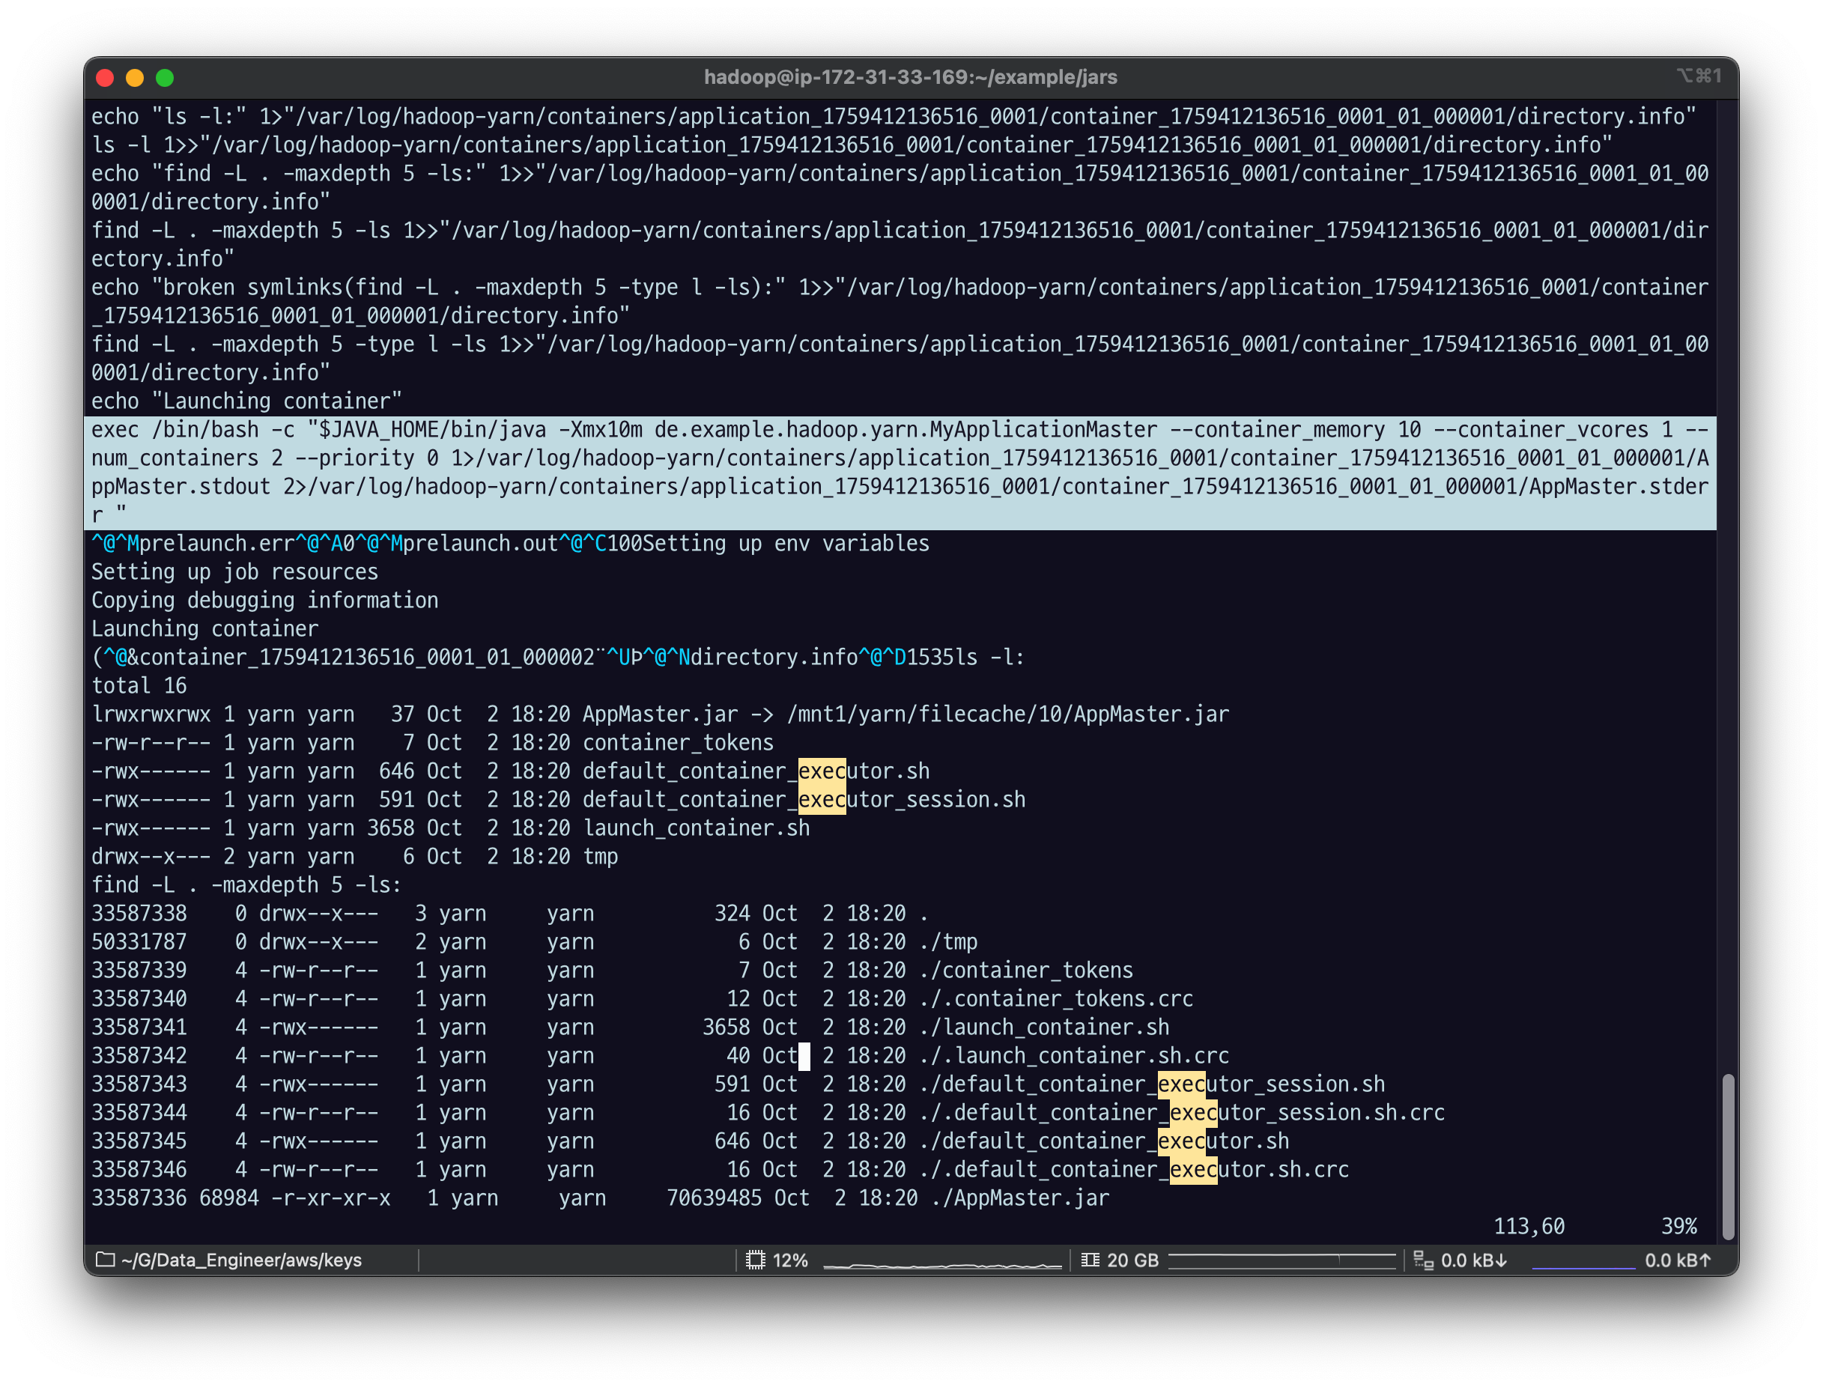Click the green zoom window button
Image resolution: width=1823 pixels, height=1387 pixels.
165,78
